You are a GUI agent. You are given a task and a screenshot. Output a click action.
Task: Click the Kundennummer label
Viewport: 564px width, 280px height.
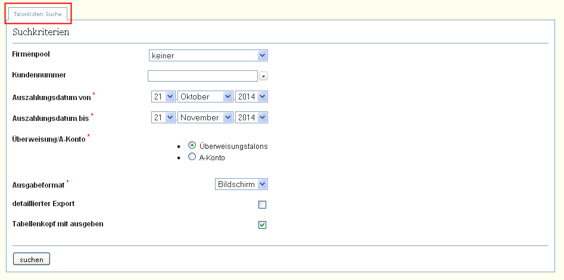39,75
